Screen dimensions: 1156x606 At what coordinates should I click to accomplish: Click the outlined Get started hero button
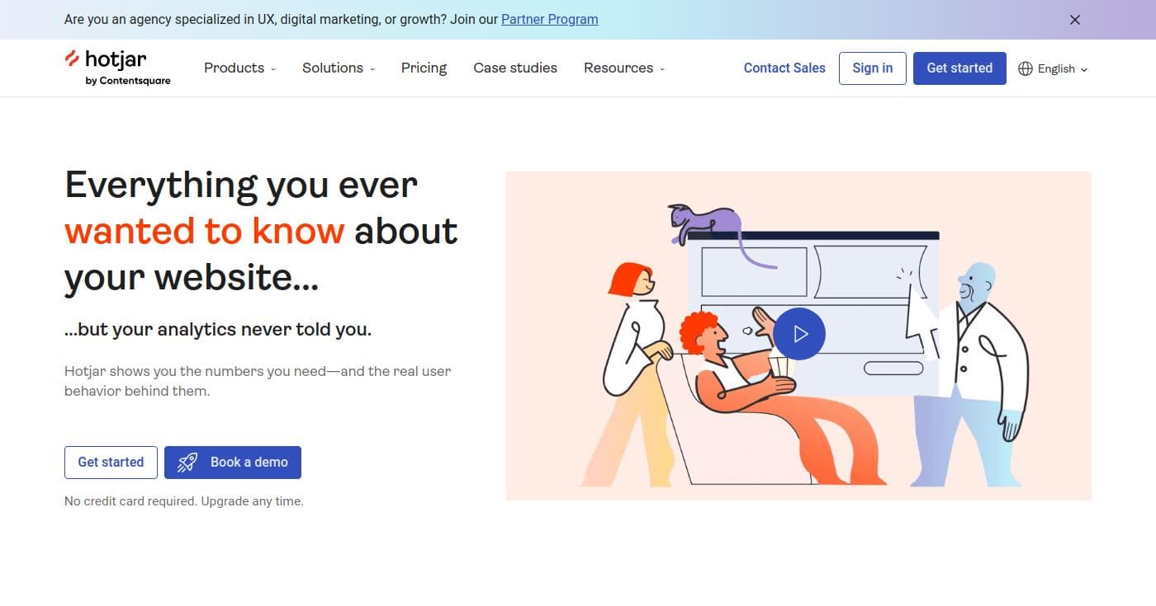tap(111, 463)
